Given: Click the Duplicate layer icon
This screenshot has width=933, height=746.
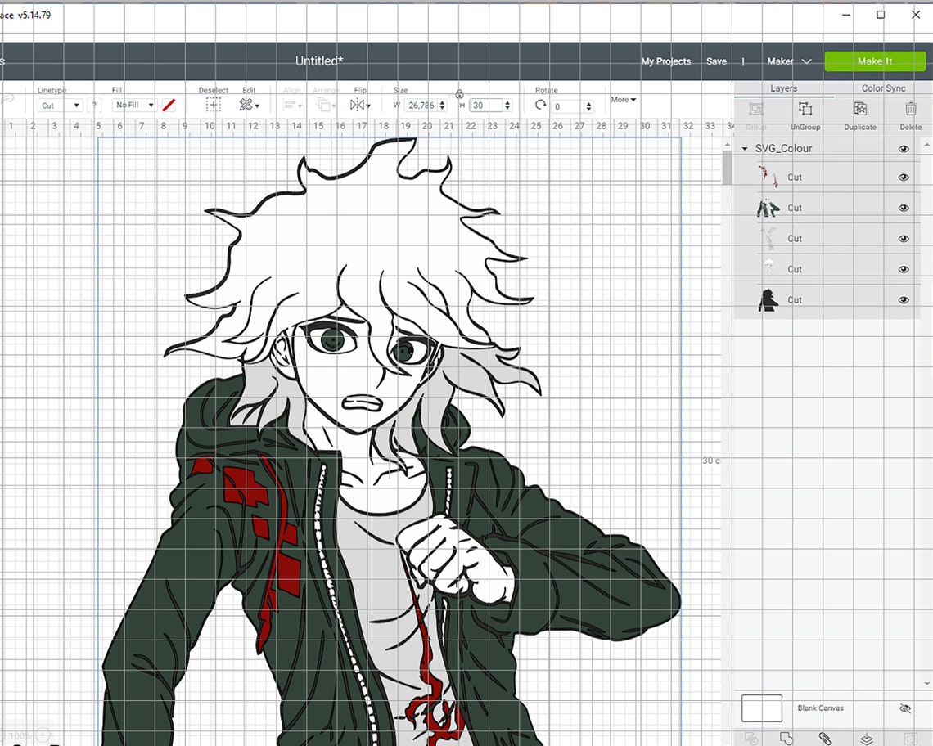Looking at the screenshot, I should click(860, 109).
